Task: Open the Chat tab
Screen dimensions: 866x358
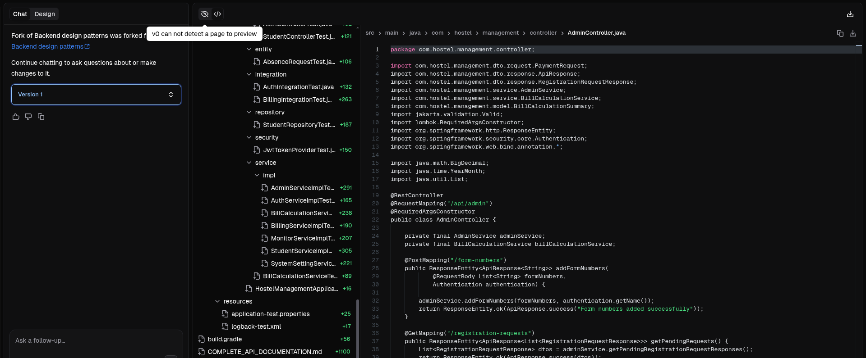Action: pyautogui.click(x=20, y=14)
